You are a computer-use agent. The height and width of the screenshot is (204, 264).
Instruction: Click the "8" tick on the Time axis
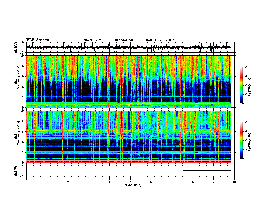tap(193, 182)
